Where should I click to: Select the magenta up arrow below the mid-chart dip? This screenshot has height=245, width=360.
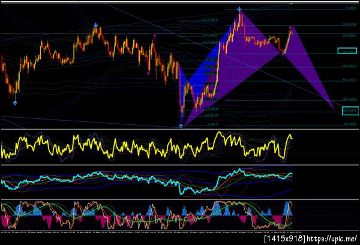[x=149, y=73]
